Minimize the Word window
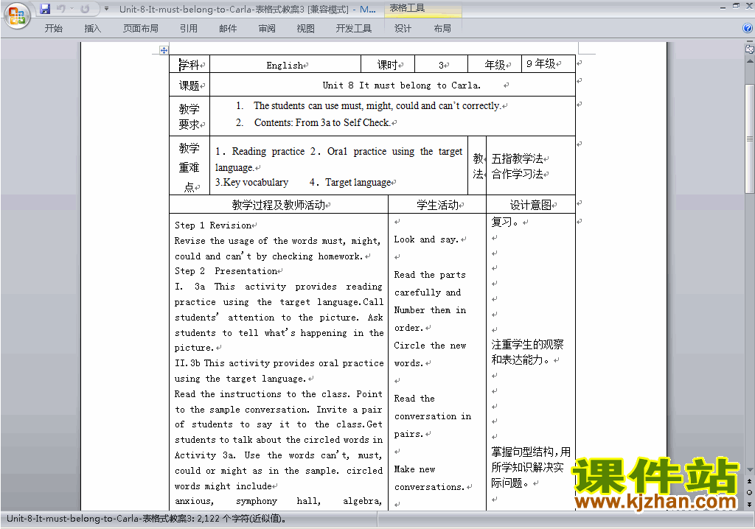The image size is (755, 529). [x=723, y=7]
